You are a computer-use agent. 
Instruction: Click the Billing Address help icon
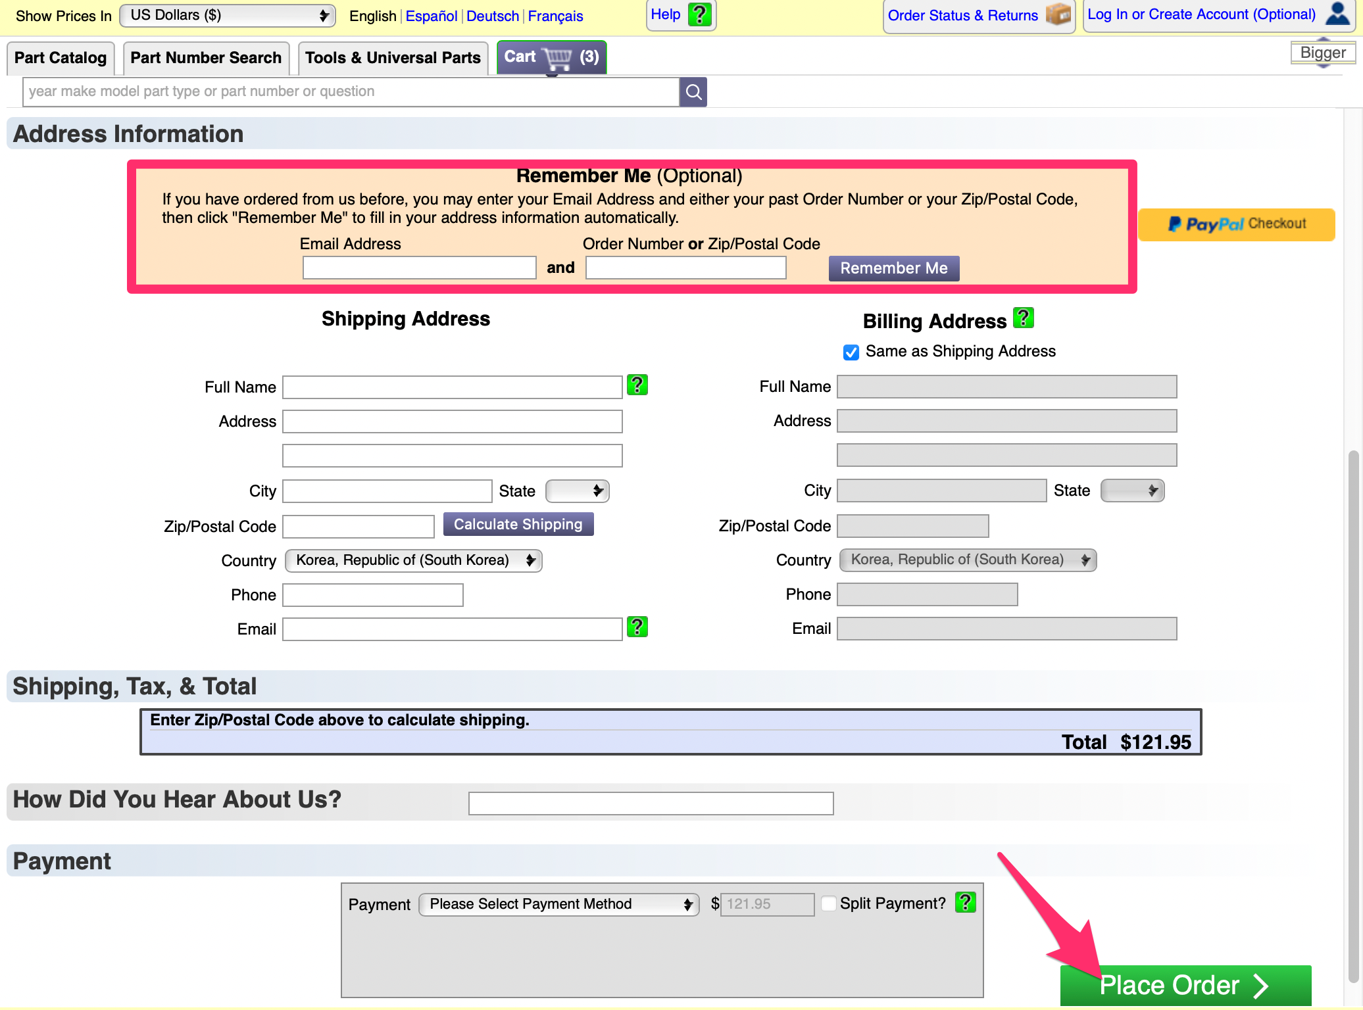click(1023, 318)
